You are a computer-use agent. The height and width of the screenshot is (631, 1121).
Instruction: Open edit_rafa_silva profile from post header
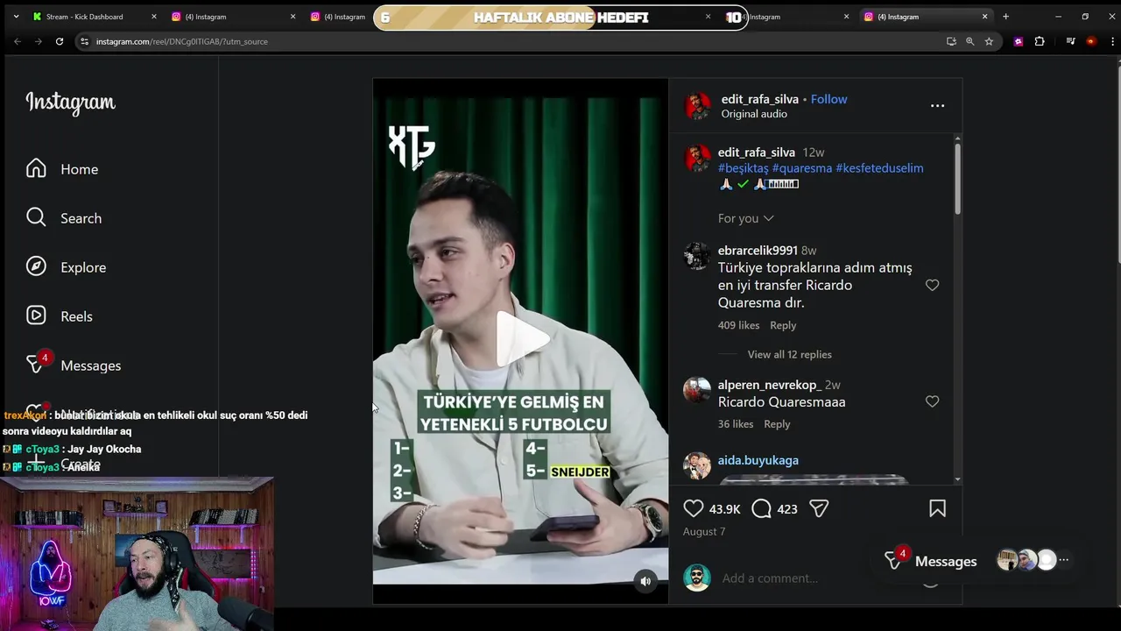(759, 99)
